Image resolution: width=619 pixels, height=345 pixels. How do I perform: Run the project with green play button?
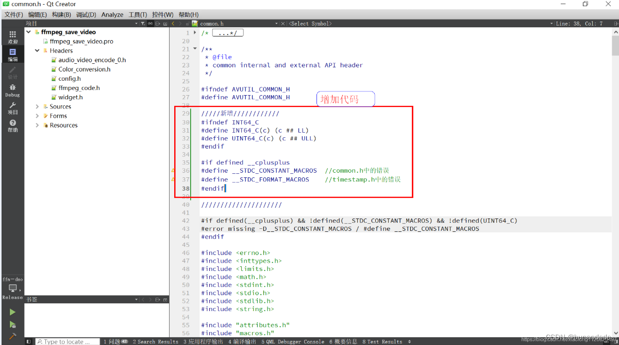12,312
